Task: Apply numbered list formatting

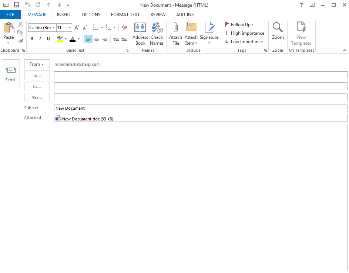Action: (x=108, y=27)
